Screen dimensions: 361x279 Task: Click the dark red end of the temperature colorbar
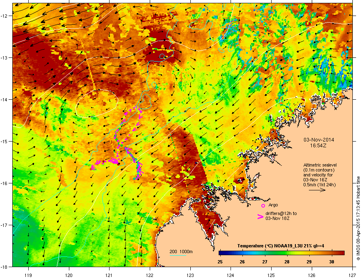point(342,253)
